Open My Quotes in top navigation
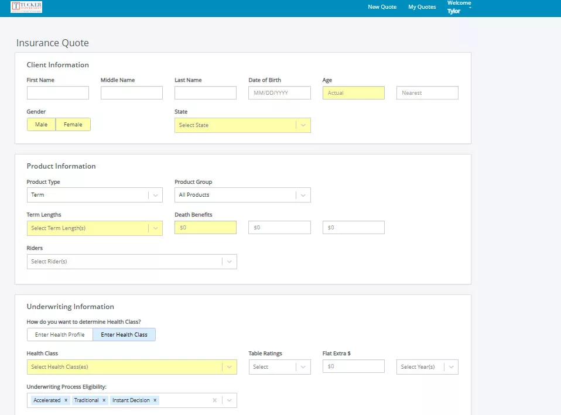This screenshot has width=561, height=415. [x=422, y=7]
